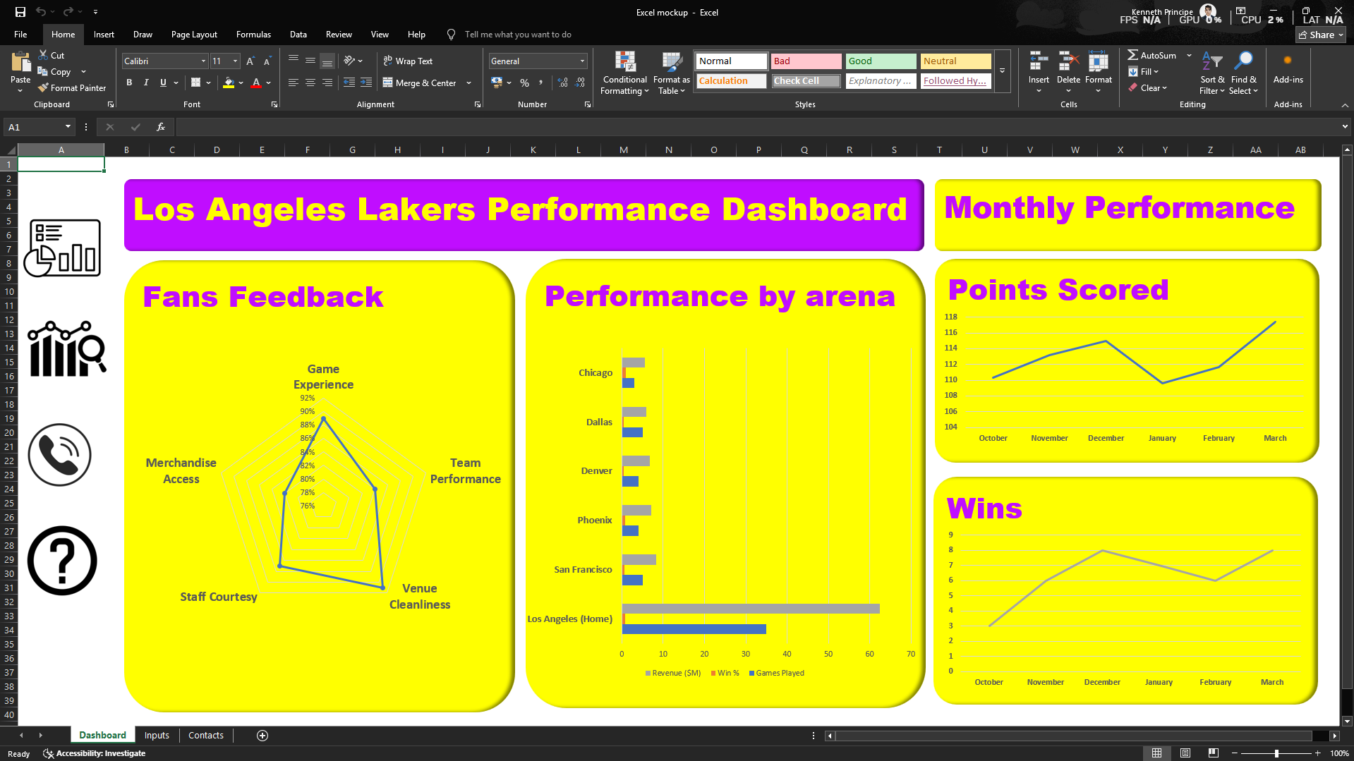Apply Comma Style number format
Viewport: 1354px width, 761px height.
coord(541,83)
